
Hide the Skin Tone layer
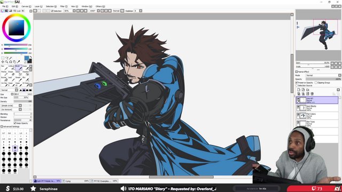[298, 122]
